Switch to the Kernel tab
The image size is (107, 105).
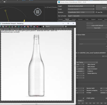(x=67, y=19)
